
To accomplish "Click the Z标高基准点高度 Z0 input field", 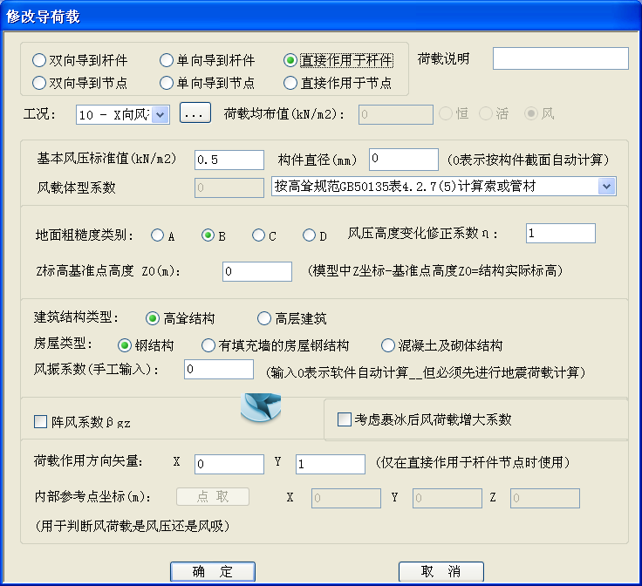I will [257, 272].
